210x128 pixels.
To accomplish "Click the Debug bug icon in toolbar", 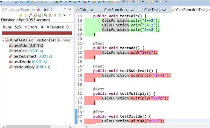I will tap(66, 2).
